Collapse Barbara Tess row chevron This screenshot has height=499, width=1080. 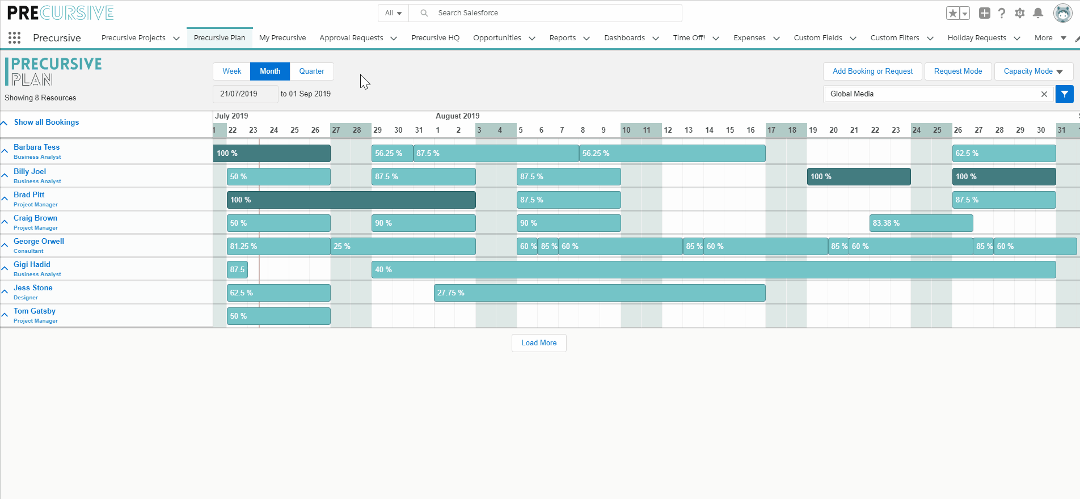pyautogui.click(x=5, y=151)
